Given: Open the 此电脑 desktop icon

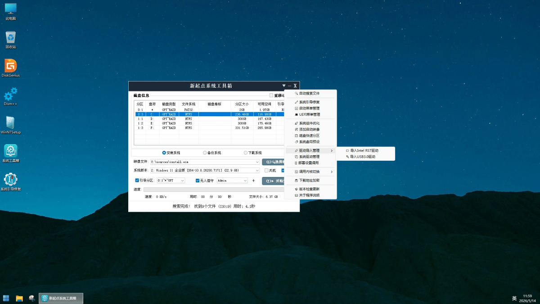Looking at the screenshot, I should pos(10,12).
